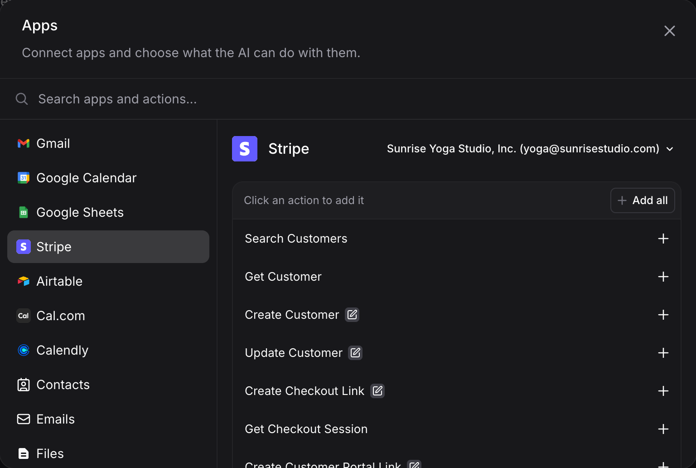This screenshot has width=696, height=468.
Task: Click the Cal.com logo icon
Action: [x=24, y=316]
